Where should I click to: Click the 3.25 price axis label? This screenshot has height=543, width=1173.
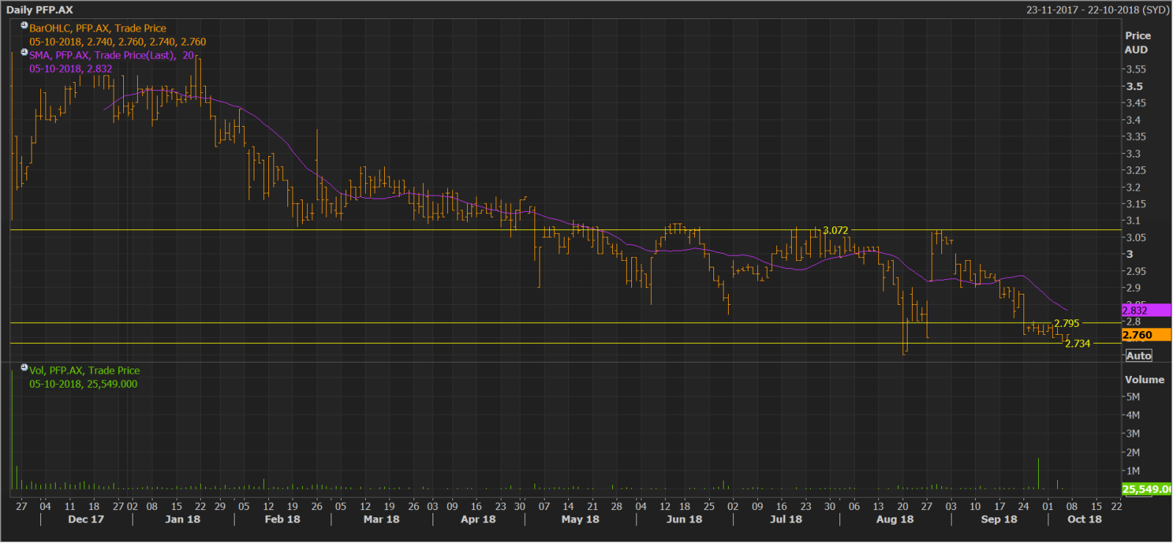coord(1136,170)
